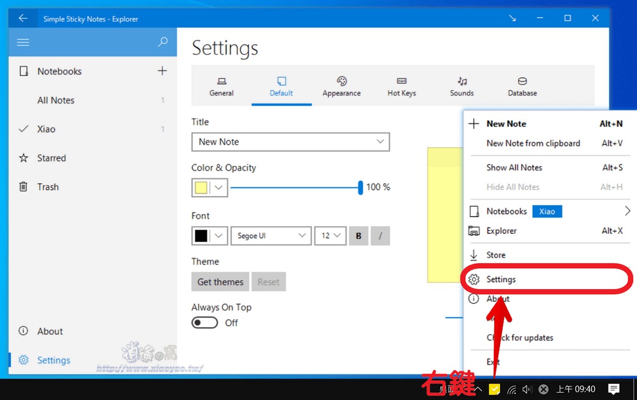This screenshot has width=637, height=400.
Task: Open Trash in sidebar
Action: (x=93, y=186)
